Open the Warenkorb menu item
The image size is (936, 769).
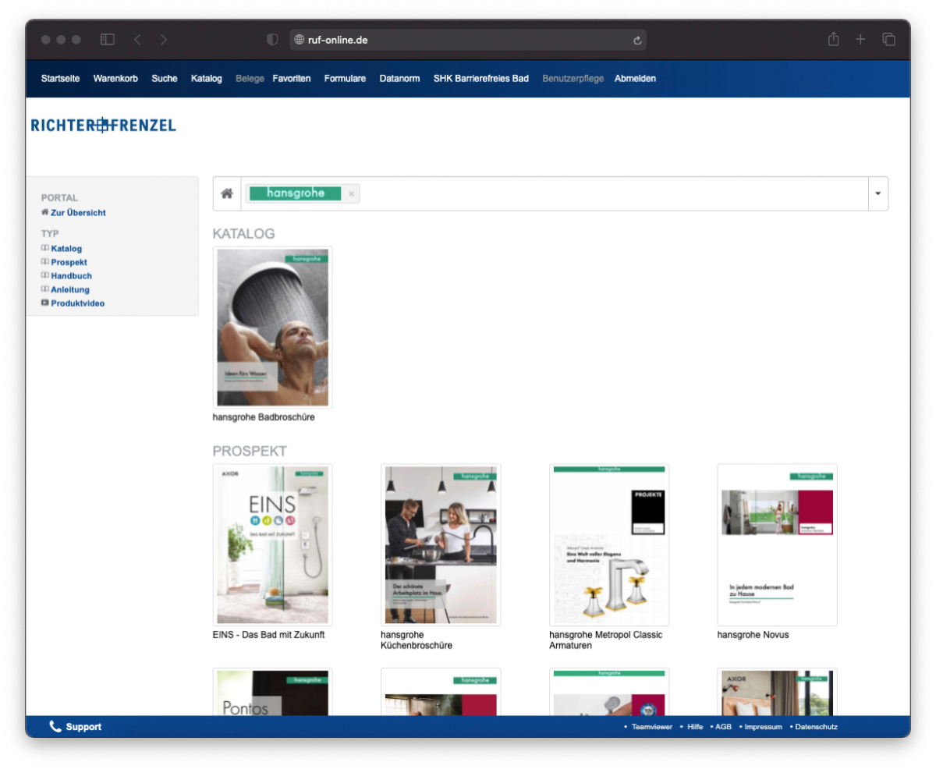pos(115,79)
